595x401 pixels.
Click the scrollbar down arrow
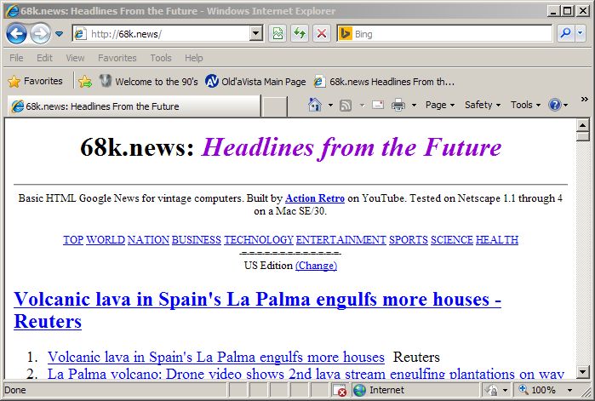click(x=583, y=371)
